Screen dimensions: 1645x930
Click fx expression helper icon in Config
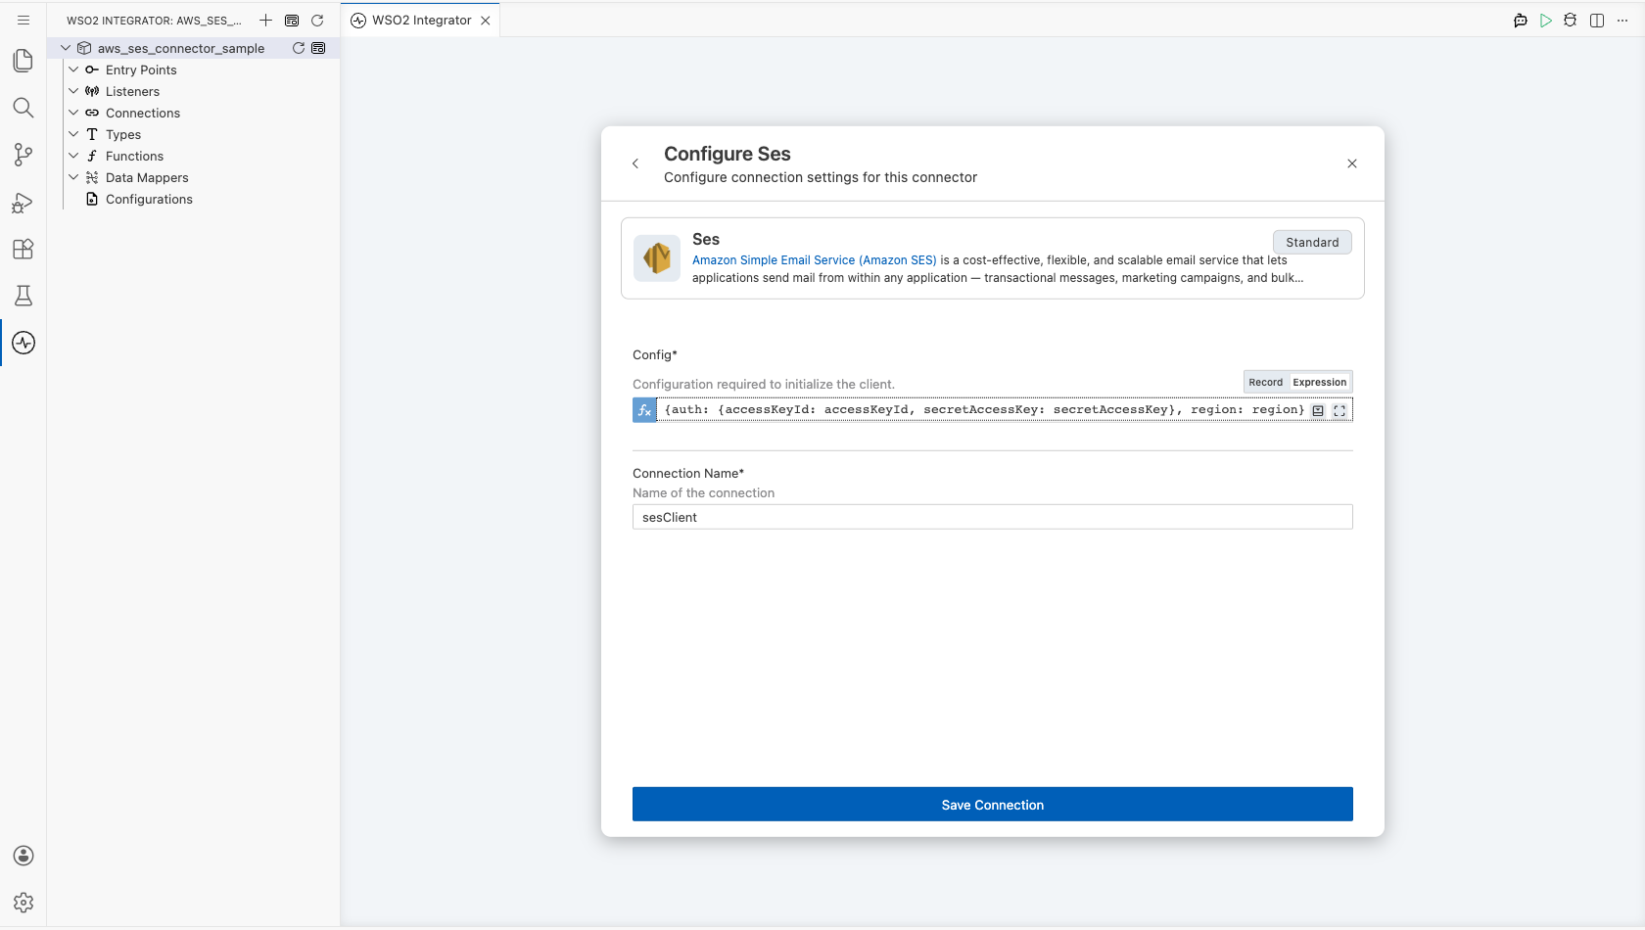coord(644,410)
